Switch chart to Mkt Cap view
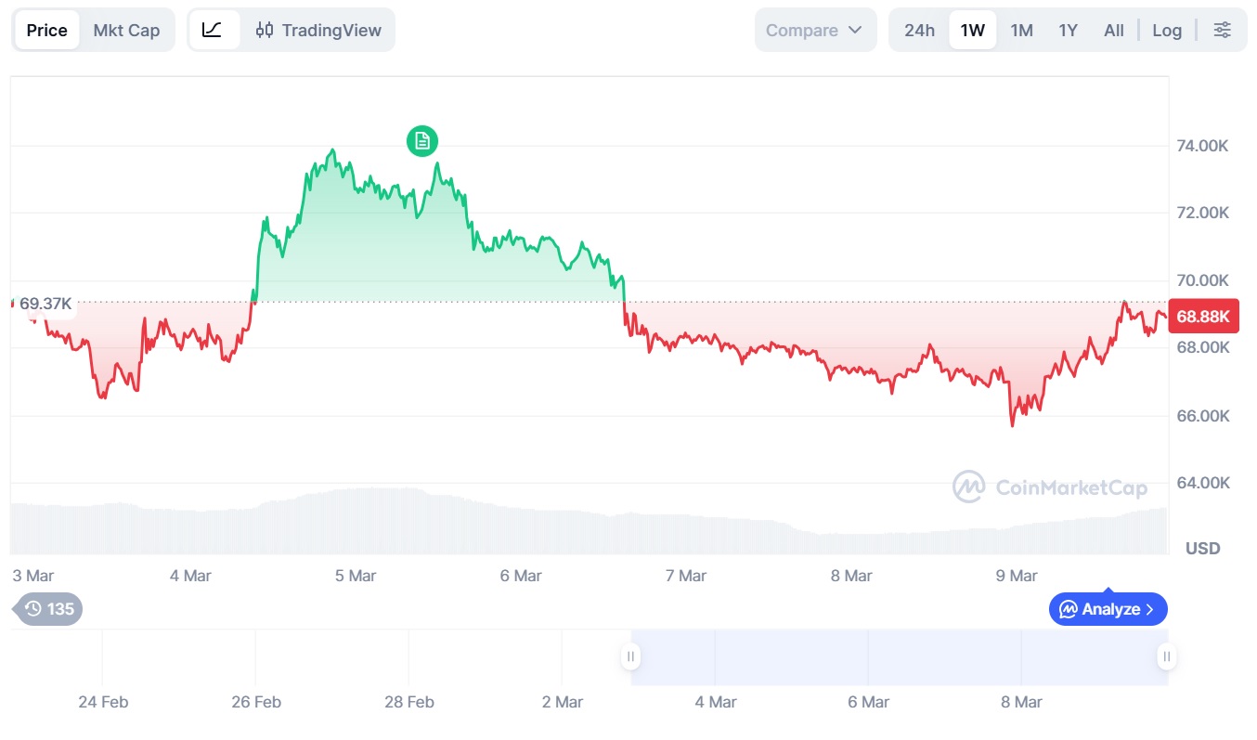Image resolution: width=1257 pixels, height=740 pixels. click(x=126, y=30)
